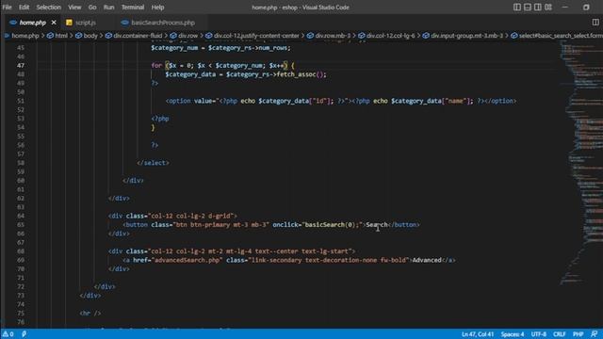Click the "for" keyword on line 47
This screenshot has height=339, width=603.
[156, 65]
